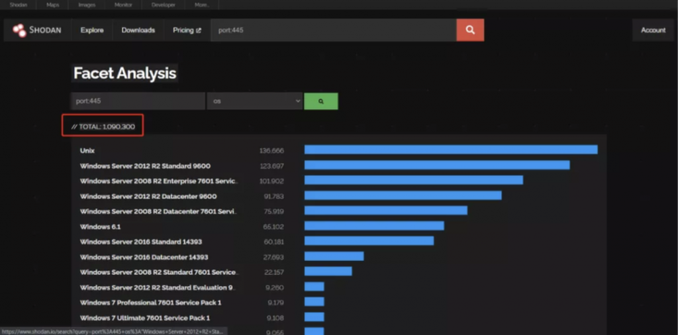Viewport: 678px width, 335px height.
Task: Click the count 136,666 for Unix
Action: point(271,151)
